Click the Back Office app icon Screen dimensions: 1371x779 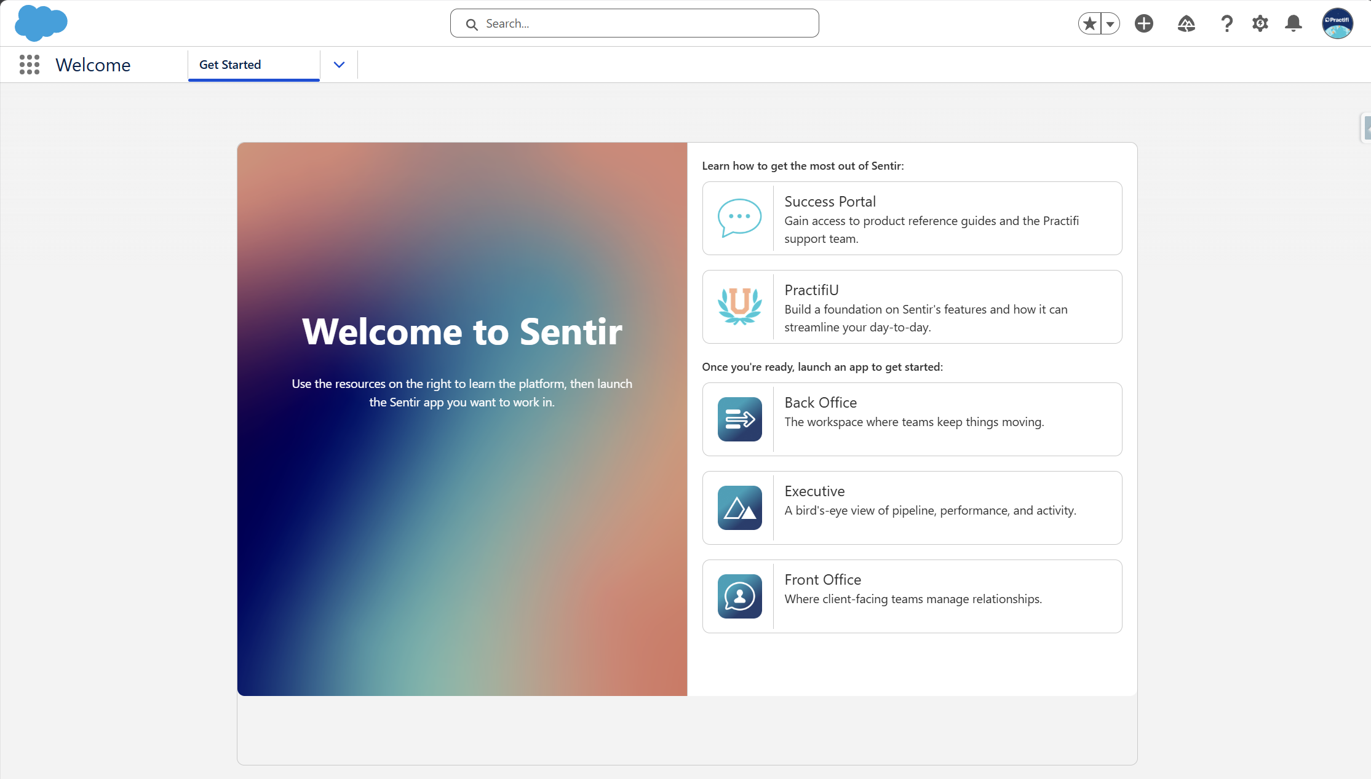tap(739, 419)
